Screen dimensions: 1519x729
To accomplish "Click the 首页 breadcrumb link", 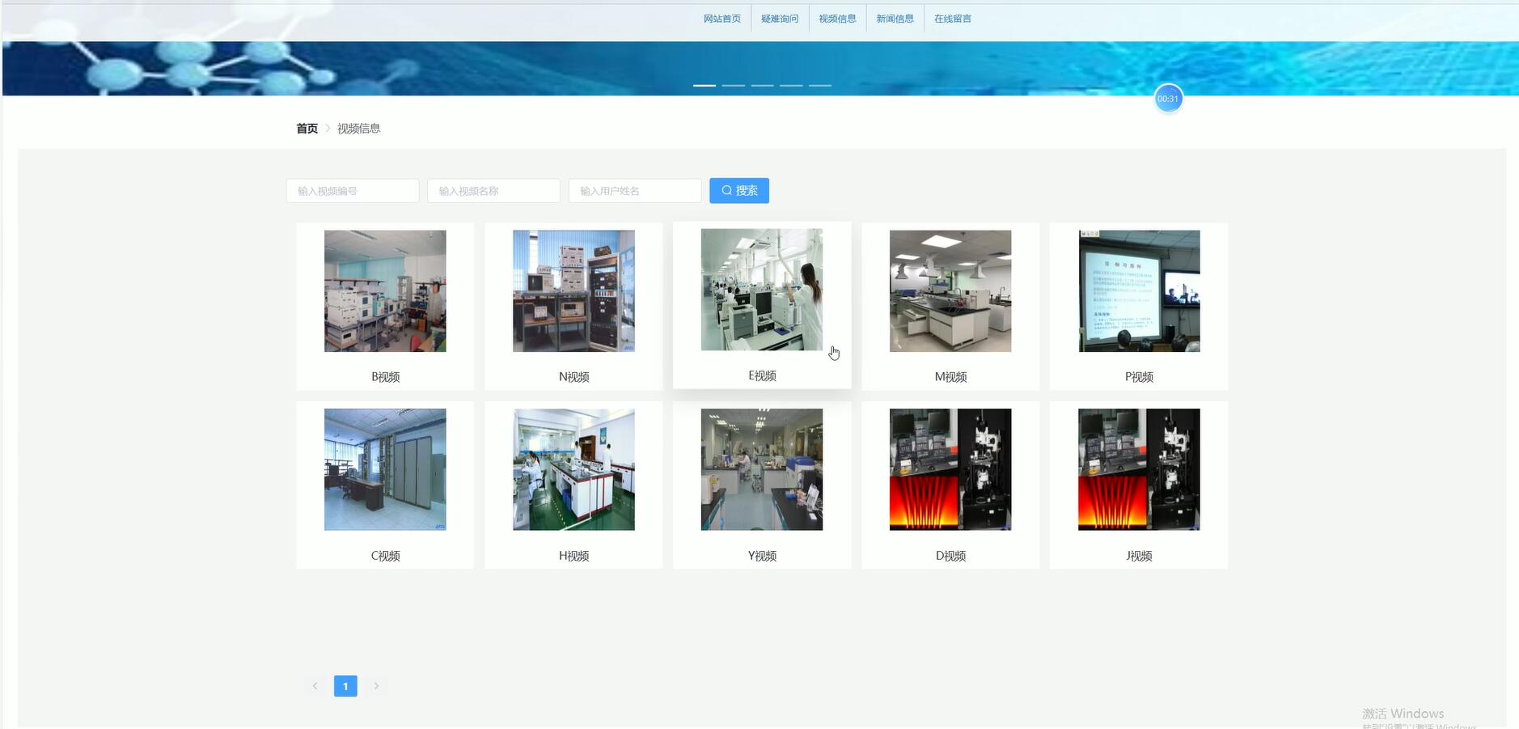I will 307,129.
